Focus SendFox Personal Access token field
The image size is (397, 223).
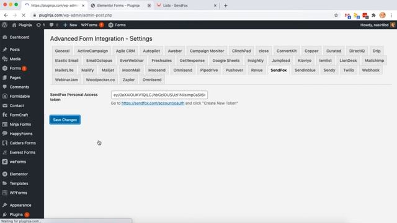(x=159, y=95)
